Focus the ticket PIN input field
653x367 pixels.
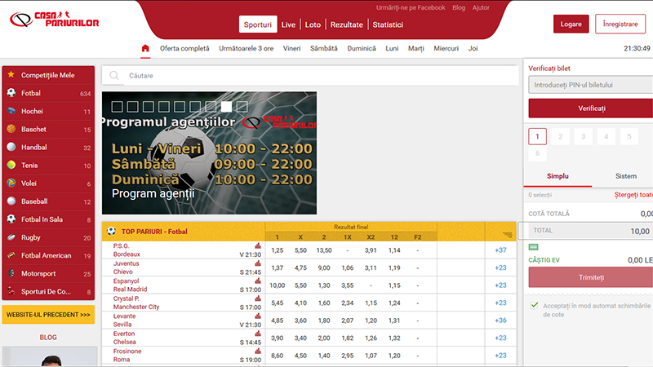pos(591,85)
